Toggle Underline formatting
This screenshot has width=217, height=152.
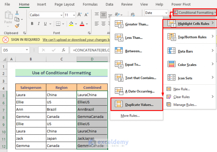(x=45, y=24)
